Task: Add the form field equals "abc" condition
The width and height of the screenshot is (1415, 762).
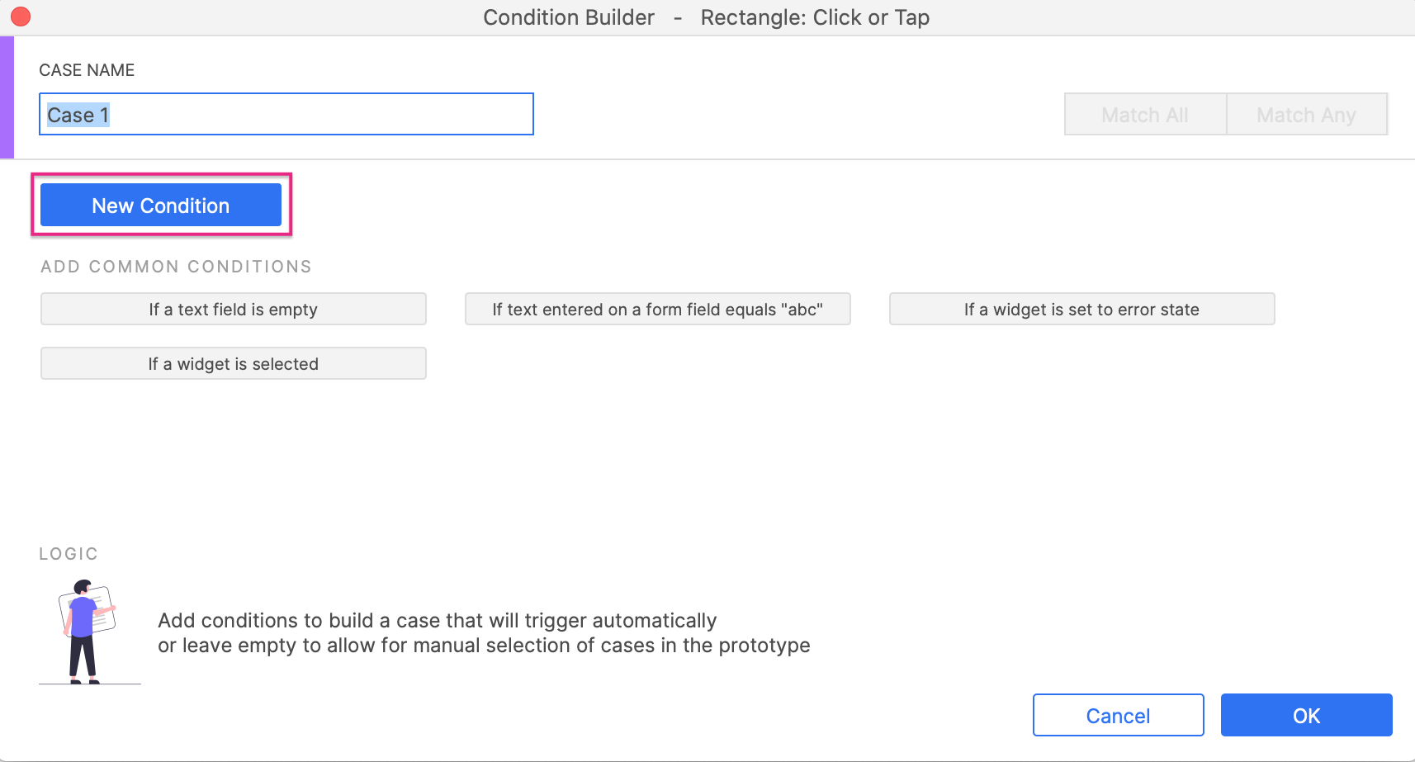Action: 657,310
